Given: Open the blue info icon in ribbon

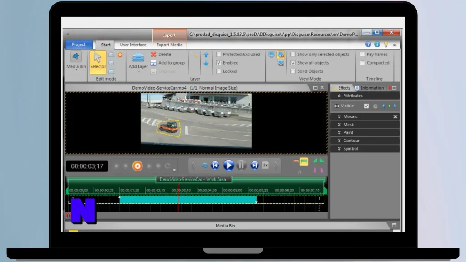Looking at the screenshot, I should 377,44.
